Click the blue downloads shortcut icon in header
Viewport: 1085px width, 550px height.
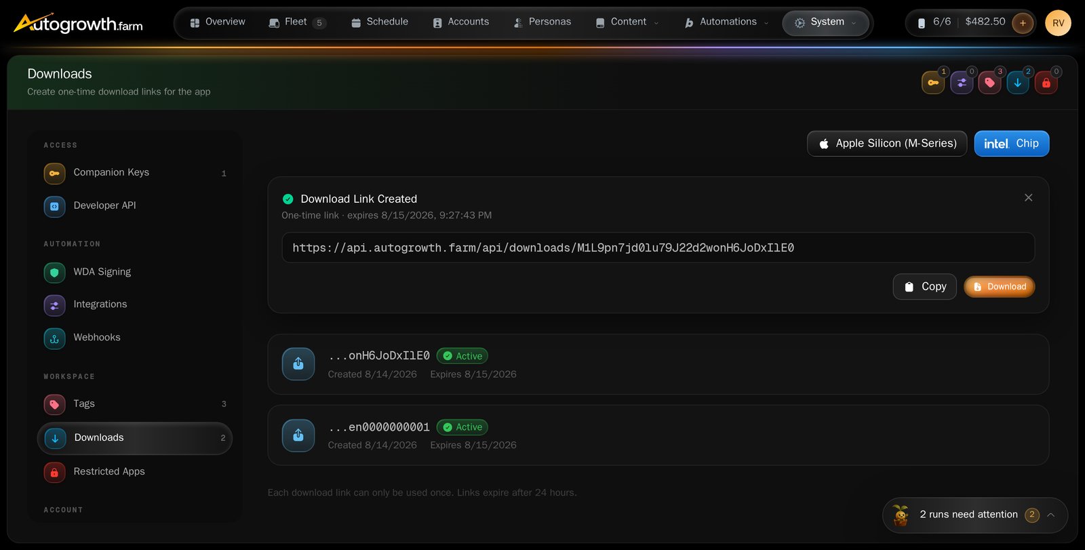(1018, 83)
